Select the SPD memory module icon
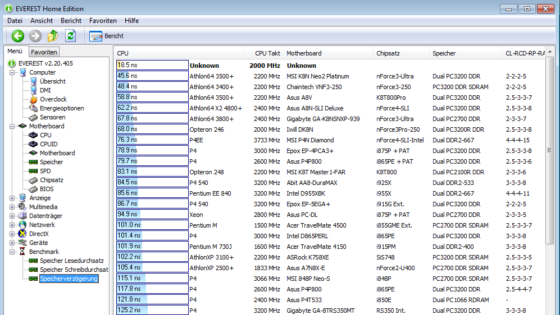 click(x=33, y=171)
